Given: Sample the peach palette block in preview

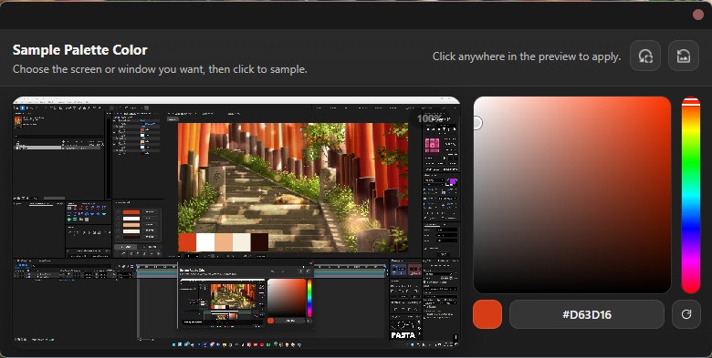Looking at the screenshot, I should (x=224, y=242).
